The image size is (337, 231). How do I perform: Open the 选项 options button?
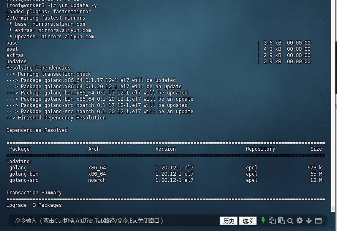click(248, 221)
